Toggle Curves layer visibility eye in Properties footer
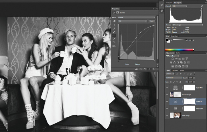207x132 pixels. point(149,69)
